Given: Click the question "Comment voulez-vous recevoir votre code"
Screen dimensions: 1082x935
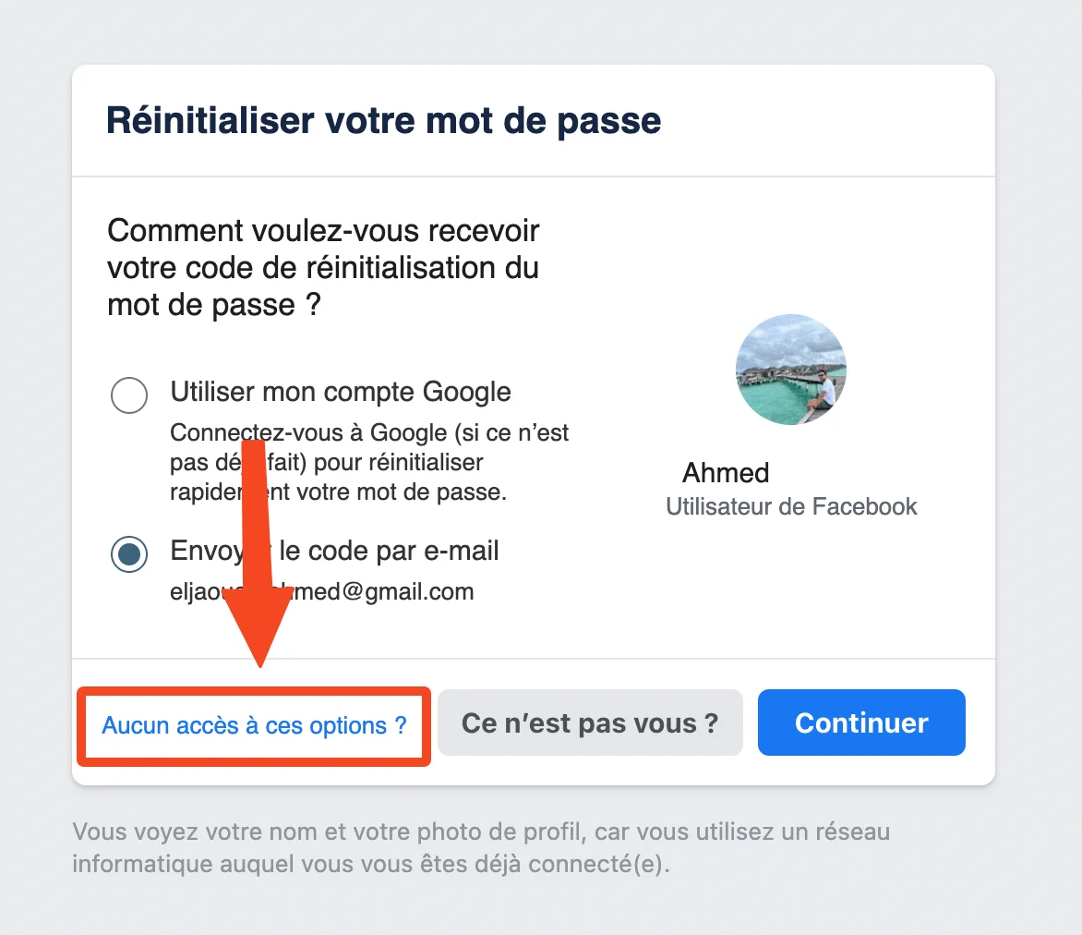Looking at the screenshot, I should pos(323,268).
